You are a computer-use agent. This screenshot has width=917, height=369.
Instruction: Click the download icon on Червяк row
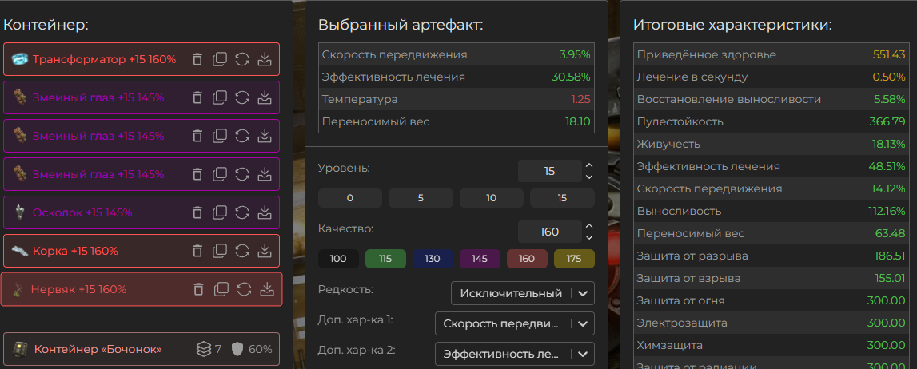pos(267,289)
